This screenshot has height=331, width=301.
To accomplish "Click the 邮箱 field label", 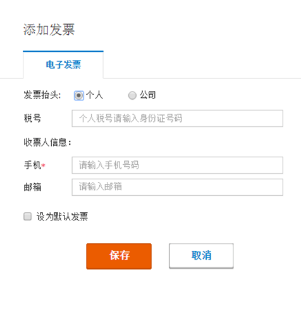I will [32, 187].
